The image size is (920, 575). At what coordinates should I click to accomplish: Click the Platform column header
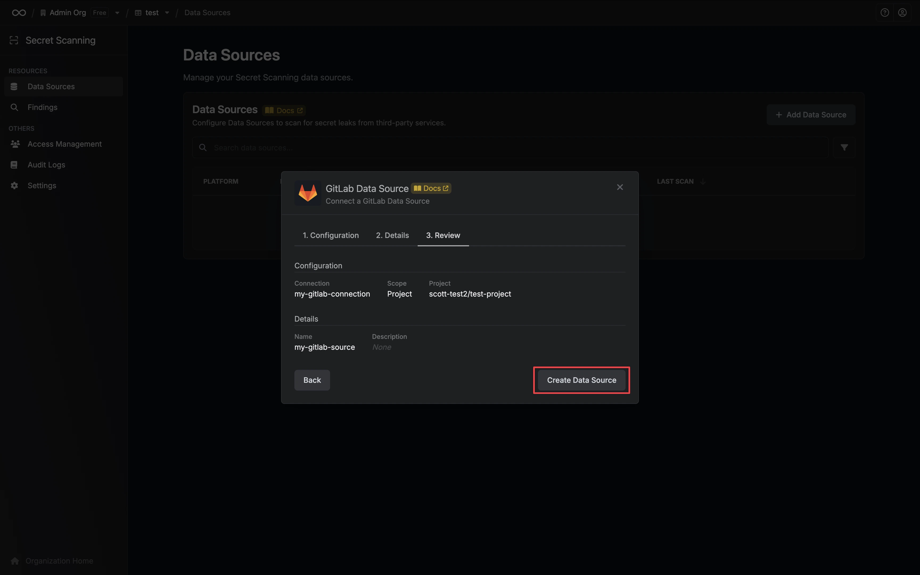pyautogui.click(x=220, y=181)
